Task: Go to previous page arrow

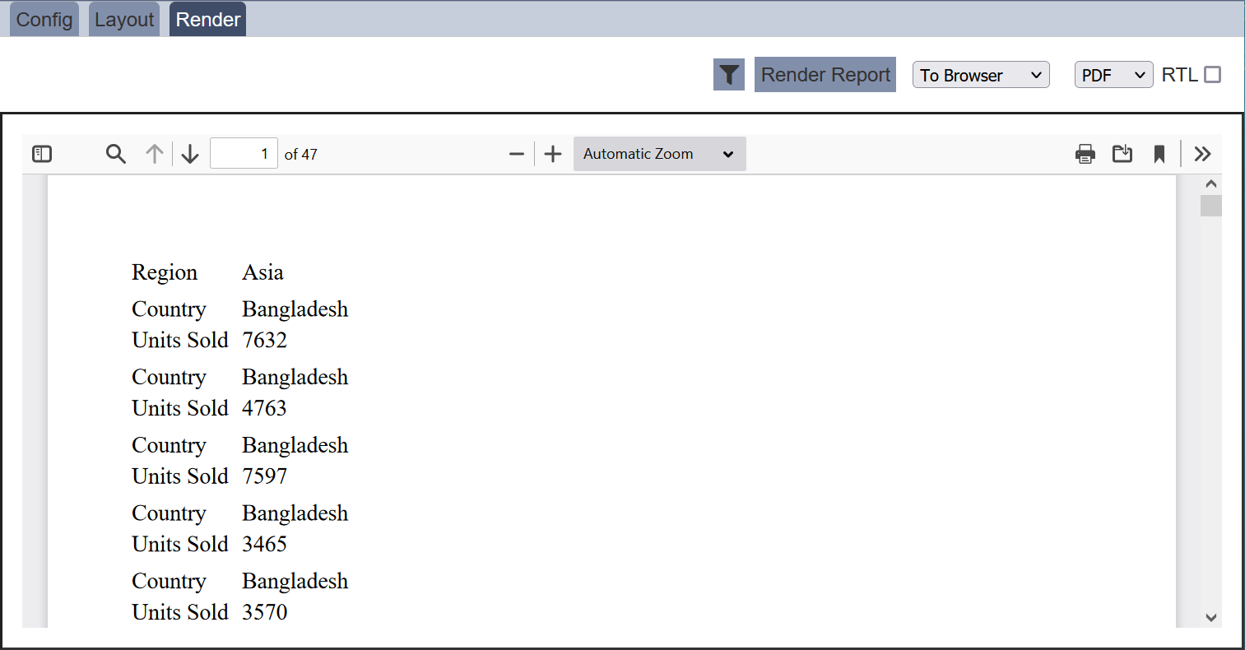Action: (154, 154)
